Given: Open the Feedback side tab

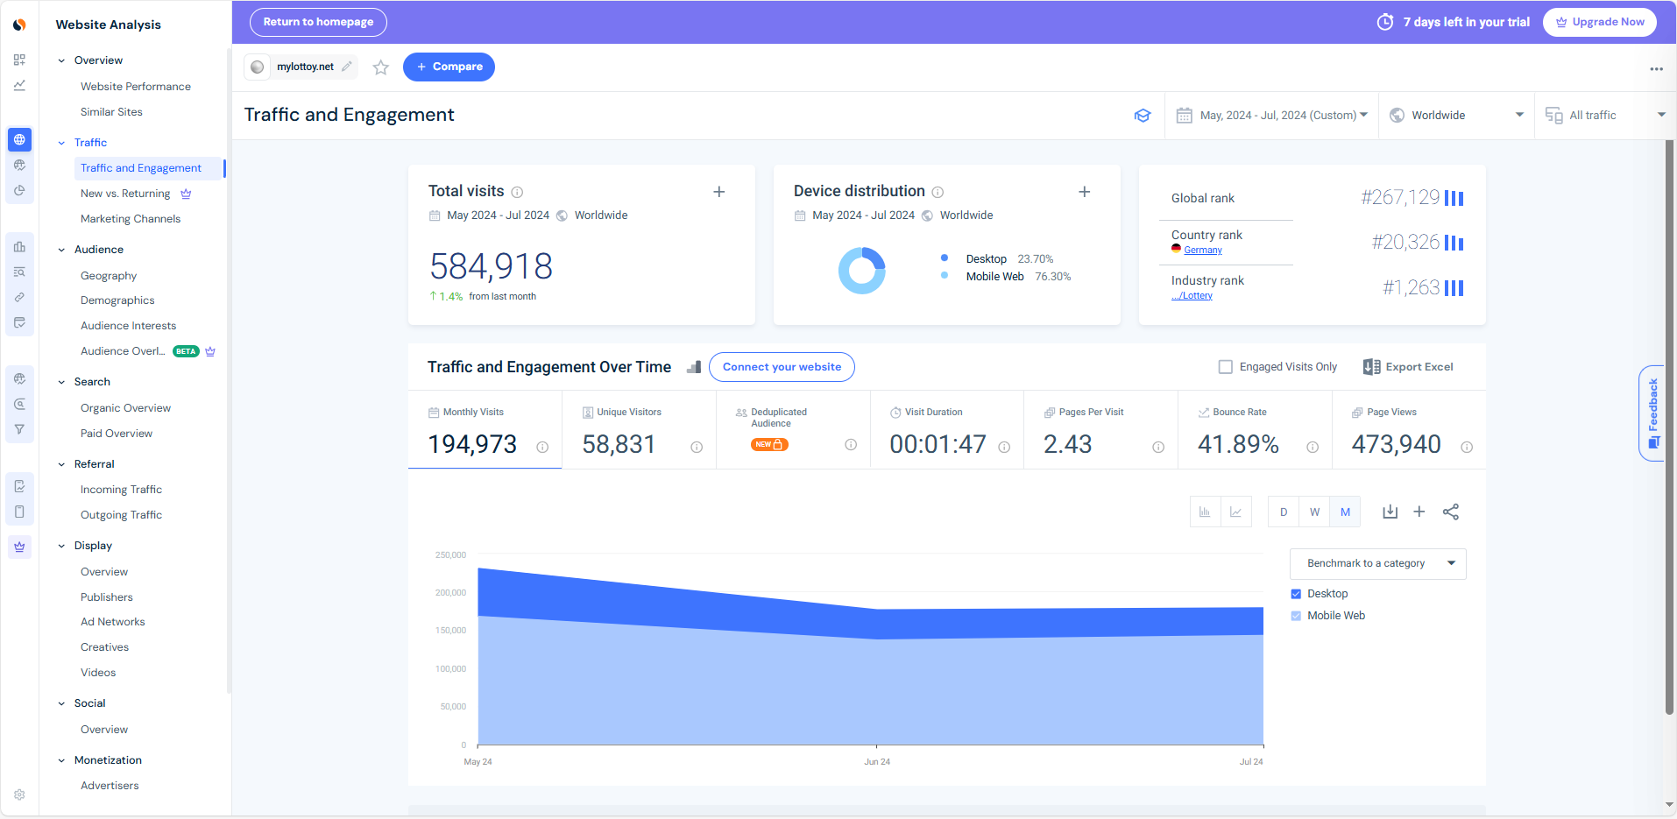Looking at the screenshot, I should pos(1652,413).
